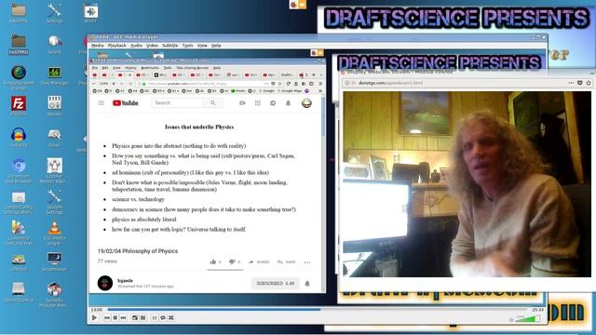Show VLC extended settings

point(142,317)
